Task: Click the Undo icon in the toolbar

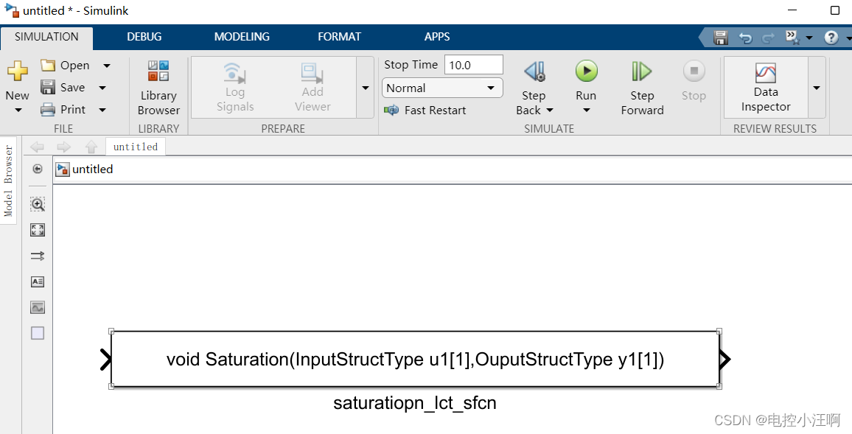Action: tap(744, 37)
